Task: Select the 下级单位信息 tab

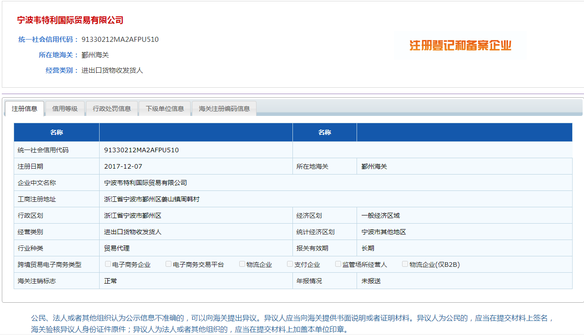Action: (x=165, y=109)
